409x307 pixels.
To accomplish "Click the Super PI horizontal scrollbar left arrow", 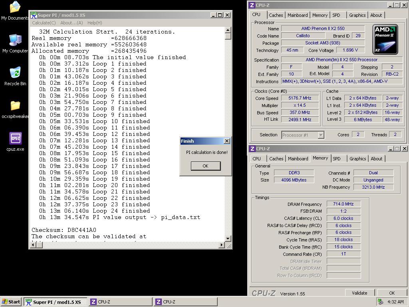I will tap(33, 245).
